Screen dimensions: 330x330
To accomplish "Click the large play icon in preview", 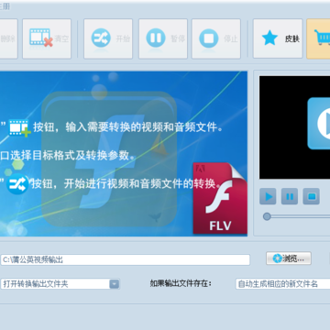I will (319, 124).
